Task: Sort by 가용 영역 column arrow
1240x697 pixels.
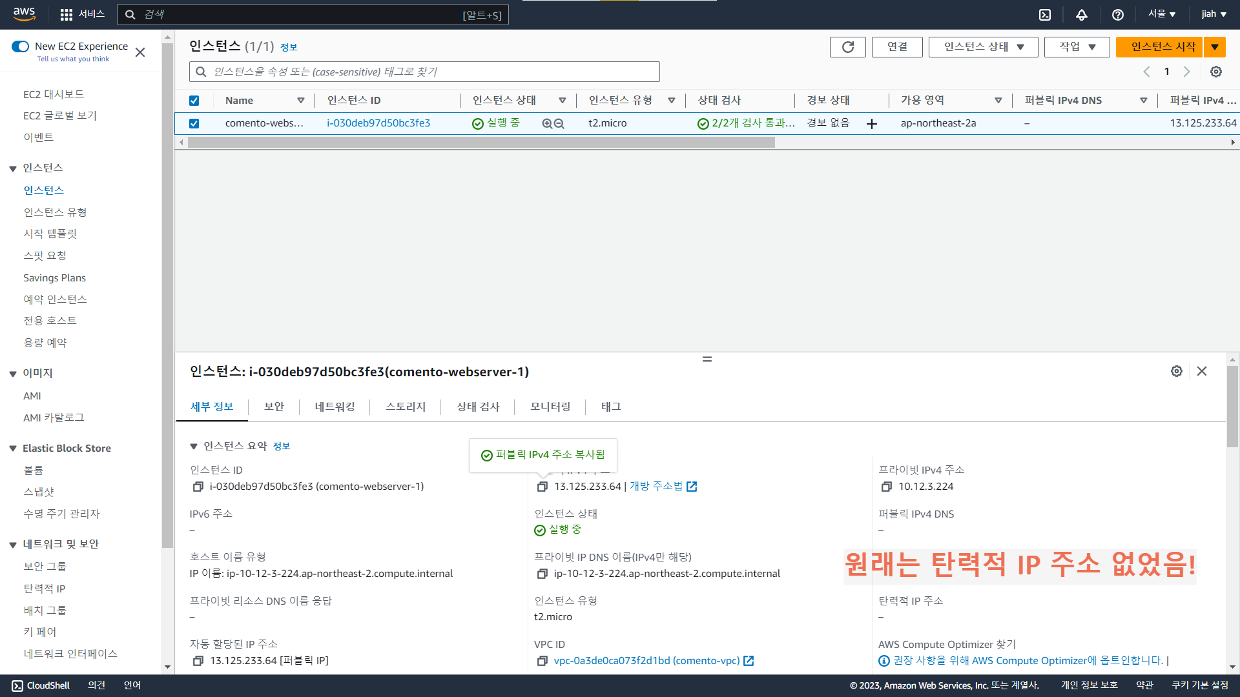Action: tap(998, 101)
